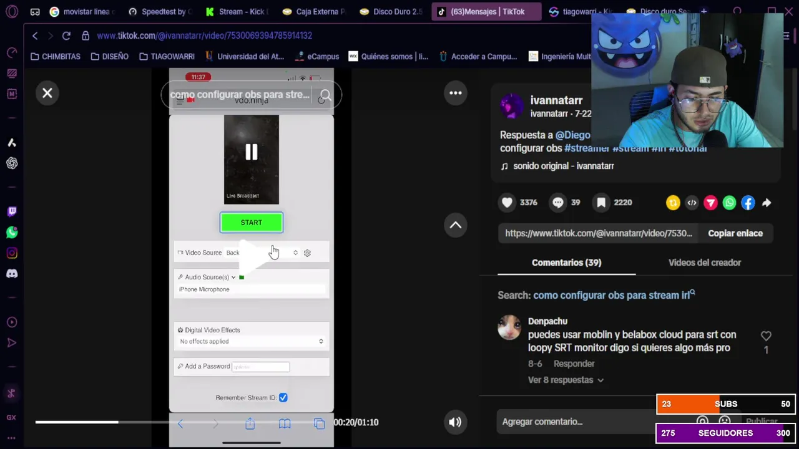This screenshot has height=449, width=799.
Task: Open ChatGPT in Opera sidebar
Action: pyautogui.click(x=12, y=163)
